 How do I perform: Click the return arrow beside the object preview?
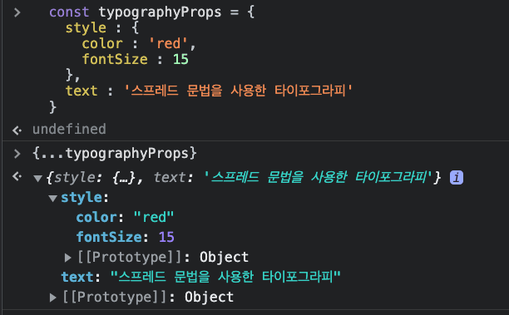[17, 176]
